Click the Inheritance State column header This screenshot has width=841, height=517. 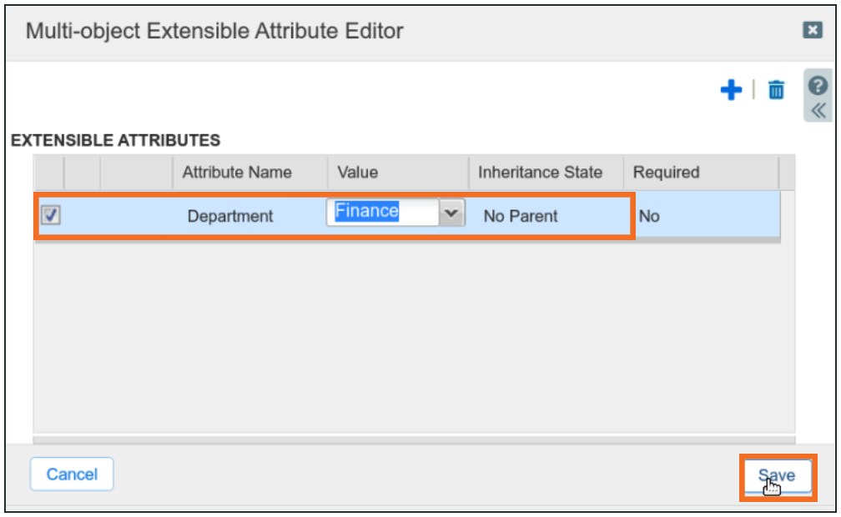coord(540,173)
